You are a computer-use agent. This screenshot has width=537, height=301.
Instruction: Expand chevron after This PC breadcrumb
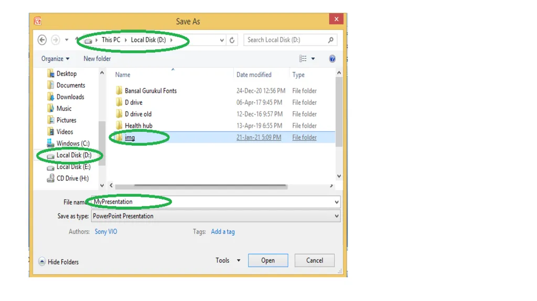(x=126, y=40)
